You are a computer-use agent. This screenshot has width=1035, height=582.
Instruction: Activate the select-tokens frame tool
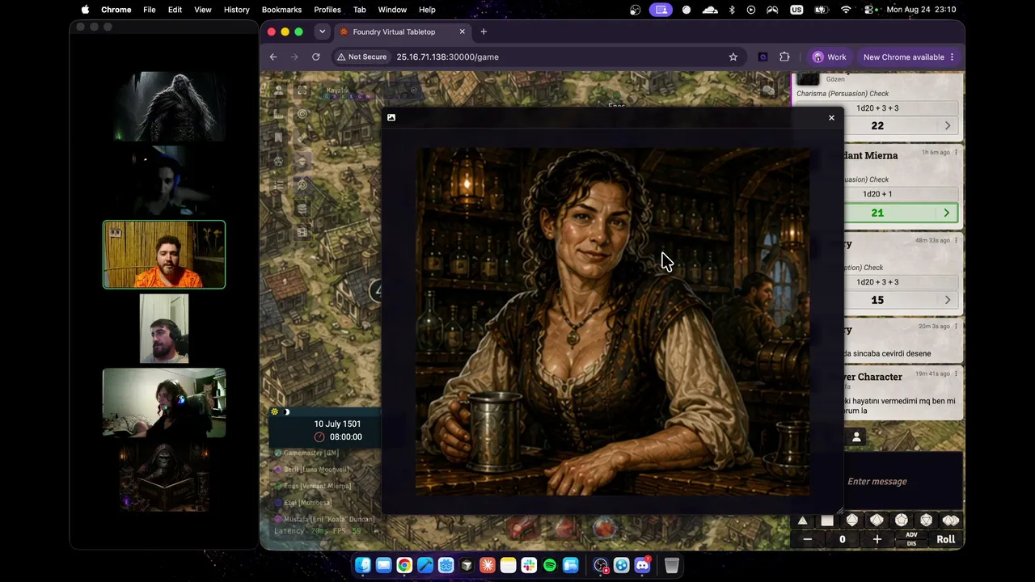point(302,91)
